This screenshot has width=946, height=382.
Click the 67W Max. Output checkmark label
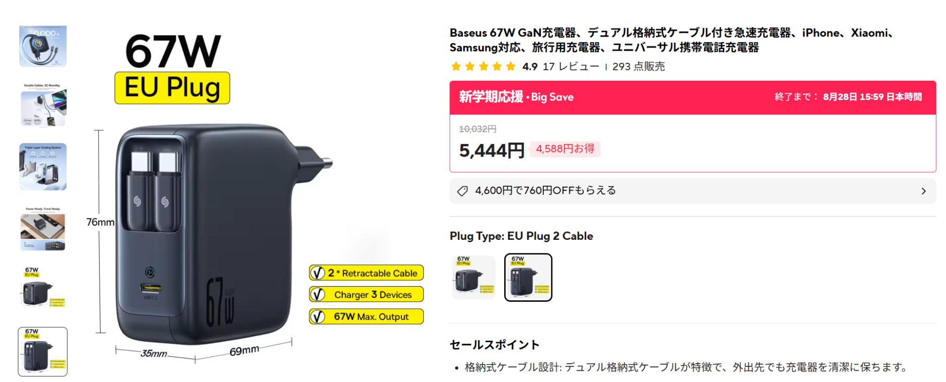click(x=367, y=316)
